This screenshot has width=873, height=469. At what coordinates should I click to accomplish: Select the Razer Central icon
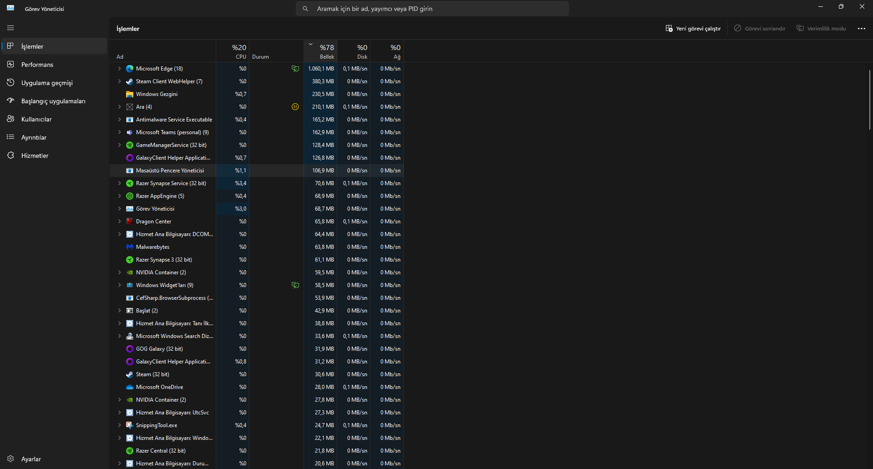tap(130, 451)
